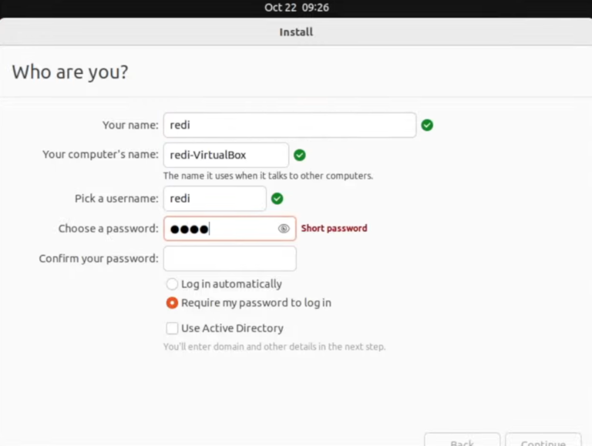The height and width of the screenshot is (446, 592).
Task: Show the password with the eye icon
Action: coord(284,229)
